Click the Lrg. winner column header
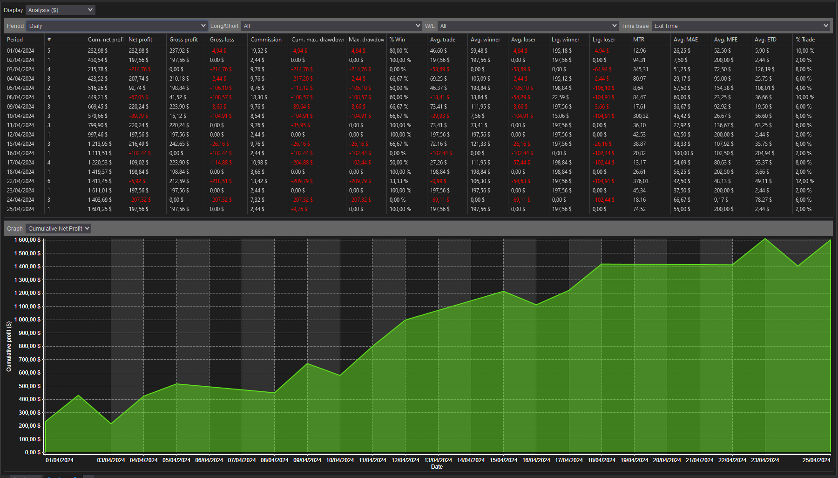Screen dimensions: 838x478 (569, 40)
